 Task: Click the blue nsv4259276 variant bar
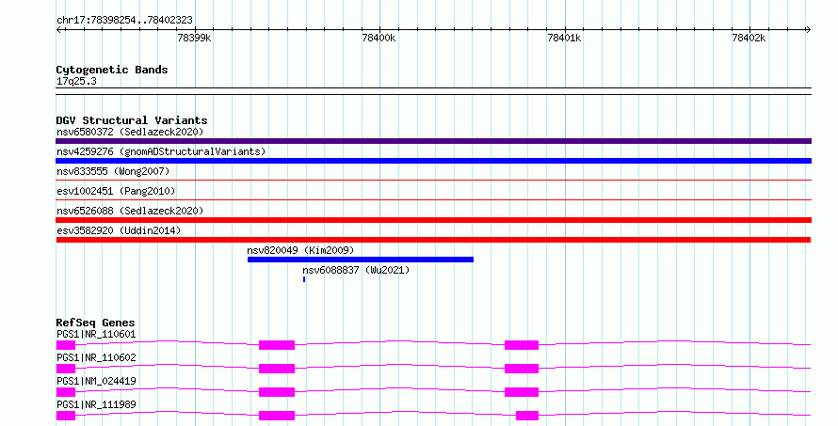tap(433, 161)
